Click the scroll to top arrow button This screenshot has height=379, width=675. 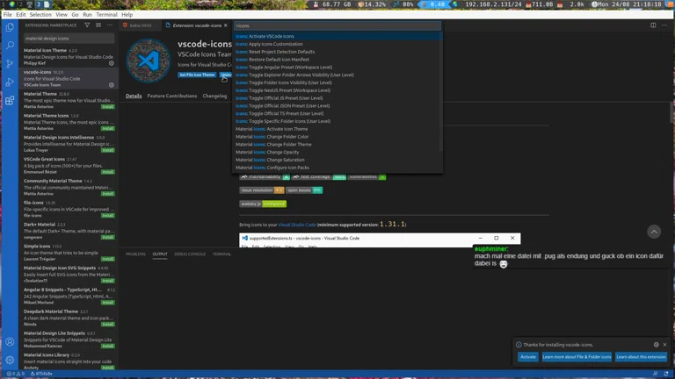(654, 232)
